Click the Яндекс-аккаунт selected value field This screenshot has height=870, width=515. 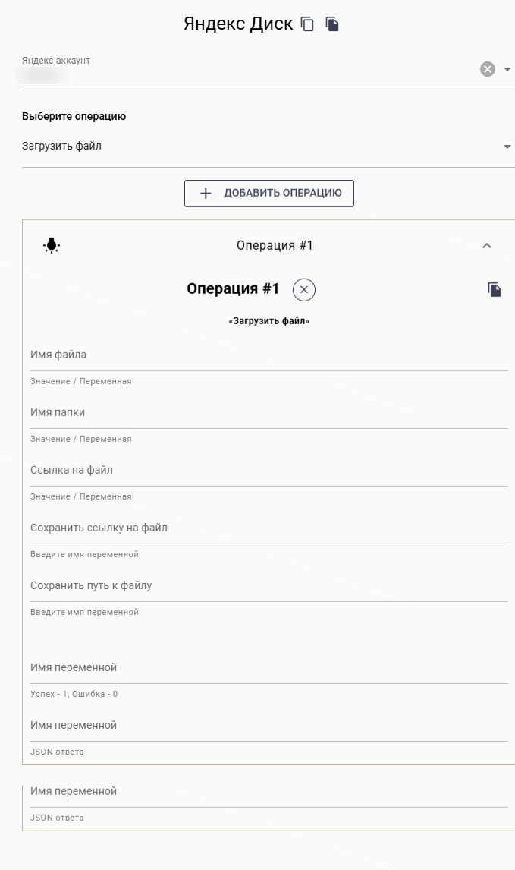point(228,74)
